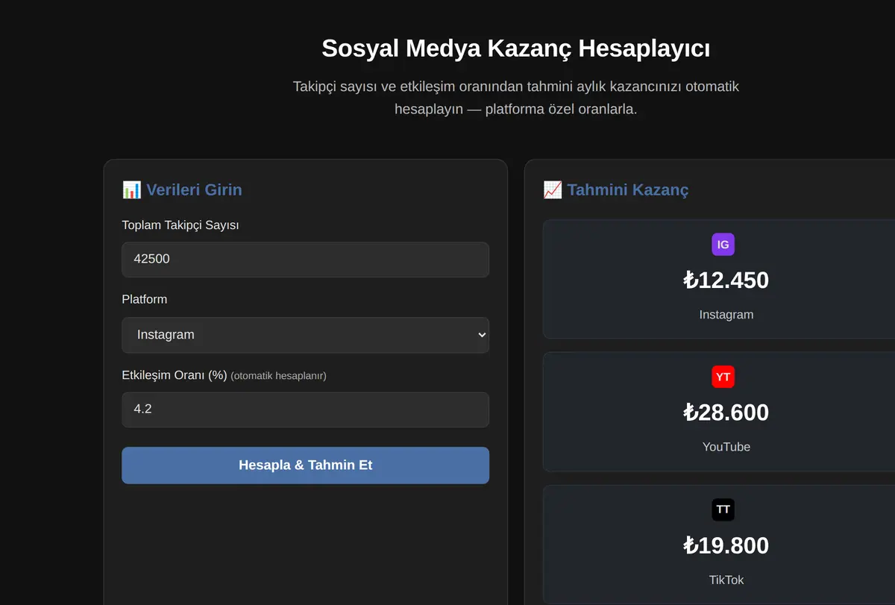The image size is (895, 605).
Task: Focus the Etkileşim Oranı input showing 4.2
Action: [306, 410]
